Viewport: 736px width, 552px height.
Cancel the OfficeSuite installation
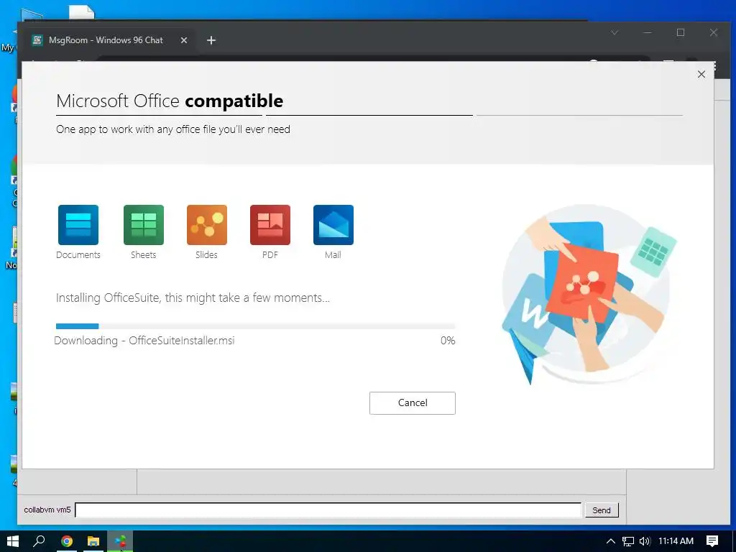coord(412,402)
